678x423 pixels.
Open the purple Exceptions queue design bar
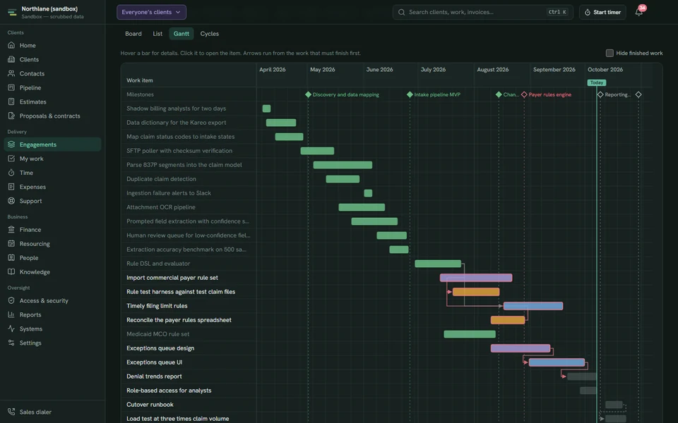point(521,348)
